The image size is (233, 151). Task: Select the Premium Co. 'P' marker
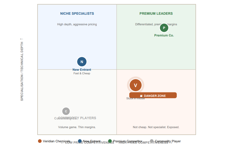click(x=164, y=28)
